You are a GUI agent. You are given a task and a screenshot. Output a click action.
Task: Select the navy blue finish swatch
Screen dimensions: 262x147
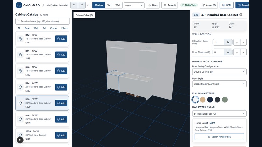[x=210, y=100]
